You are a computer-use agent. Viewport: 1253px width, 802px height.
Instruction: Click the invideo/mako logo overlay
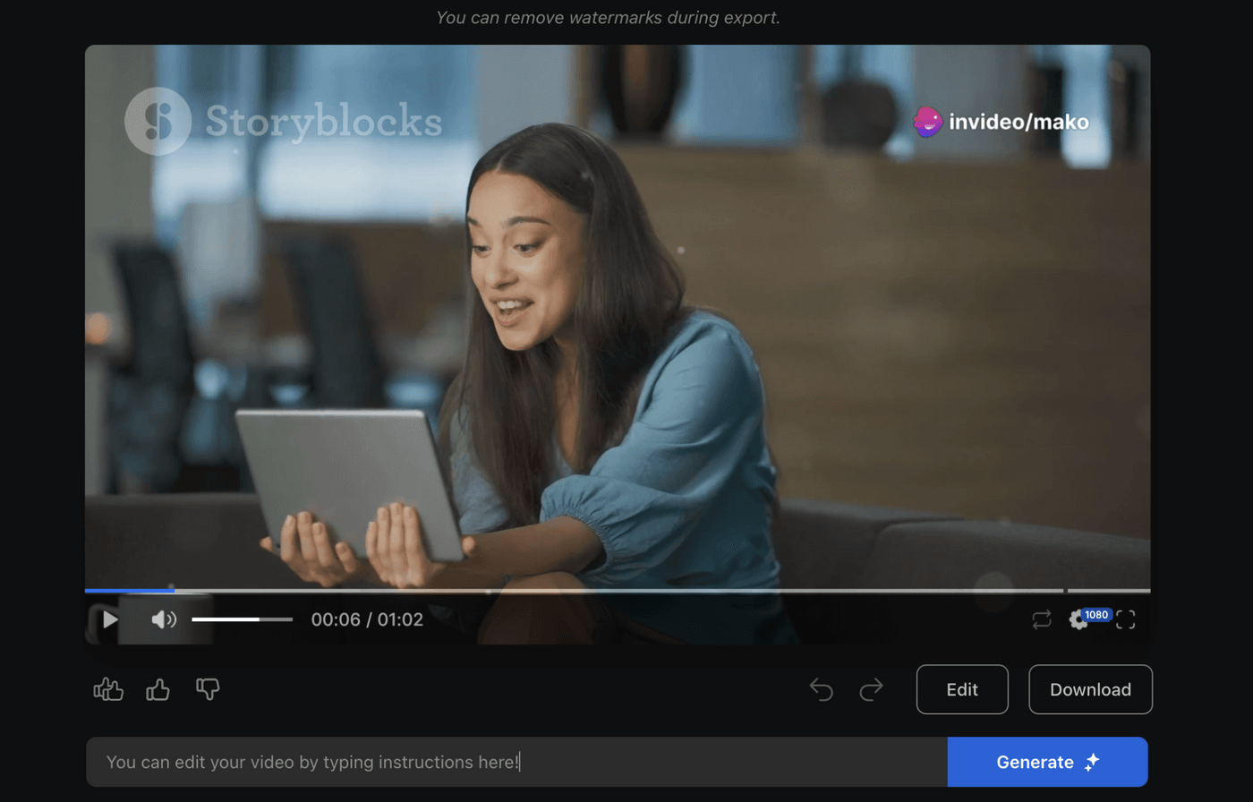tap(1001, 121)
